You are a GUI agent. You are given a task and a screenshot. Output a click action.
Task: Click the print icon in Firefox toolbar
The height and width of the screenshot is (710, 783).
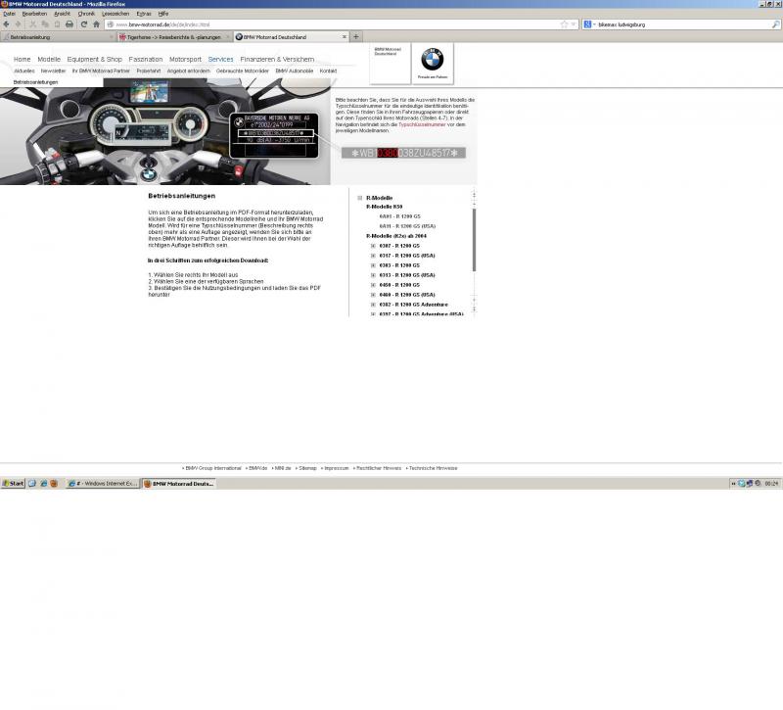click(69, 24)
